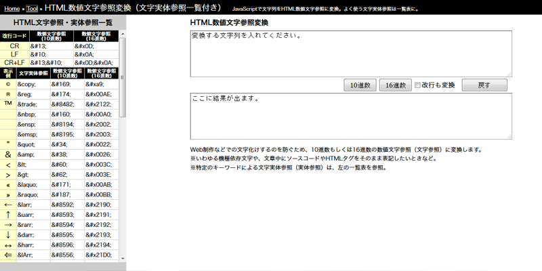
Task: Select the &copy; entity cell
Action: (x=33, y=84)
